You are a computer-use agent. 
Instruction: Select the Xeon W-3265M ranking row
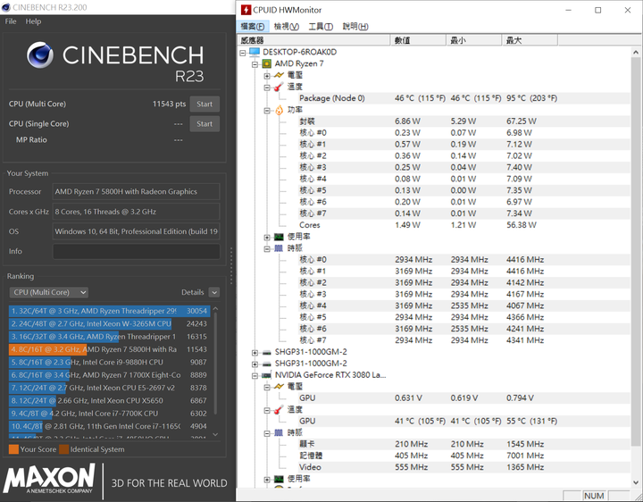[109, 323]
